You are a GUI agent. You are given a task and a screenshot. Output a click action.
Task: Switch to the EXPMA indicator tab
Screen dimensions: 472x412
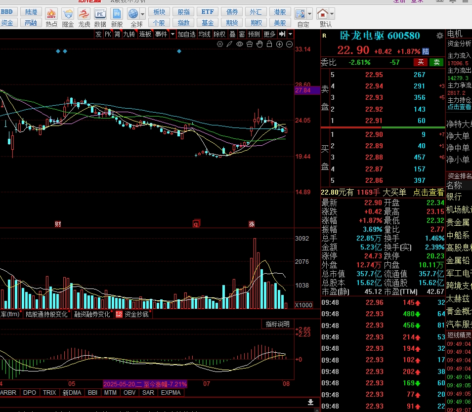click(171, 392)
